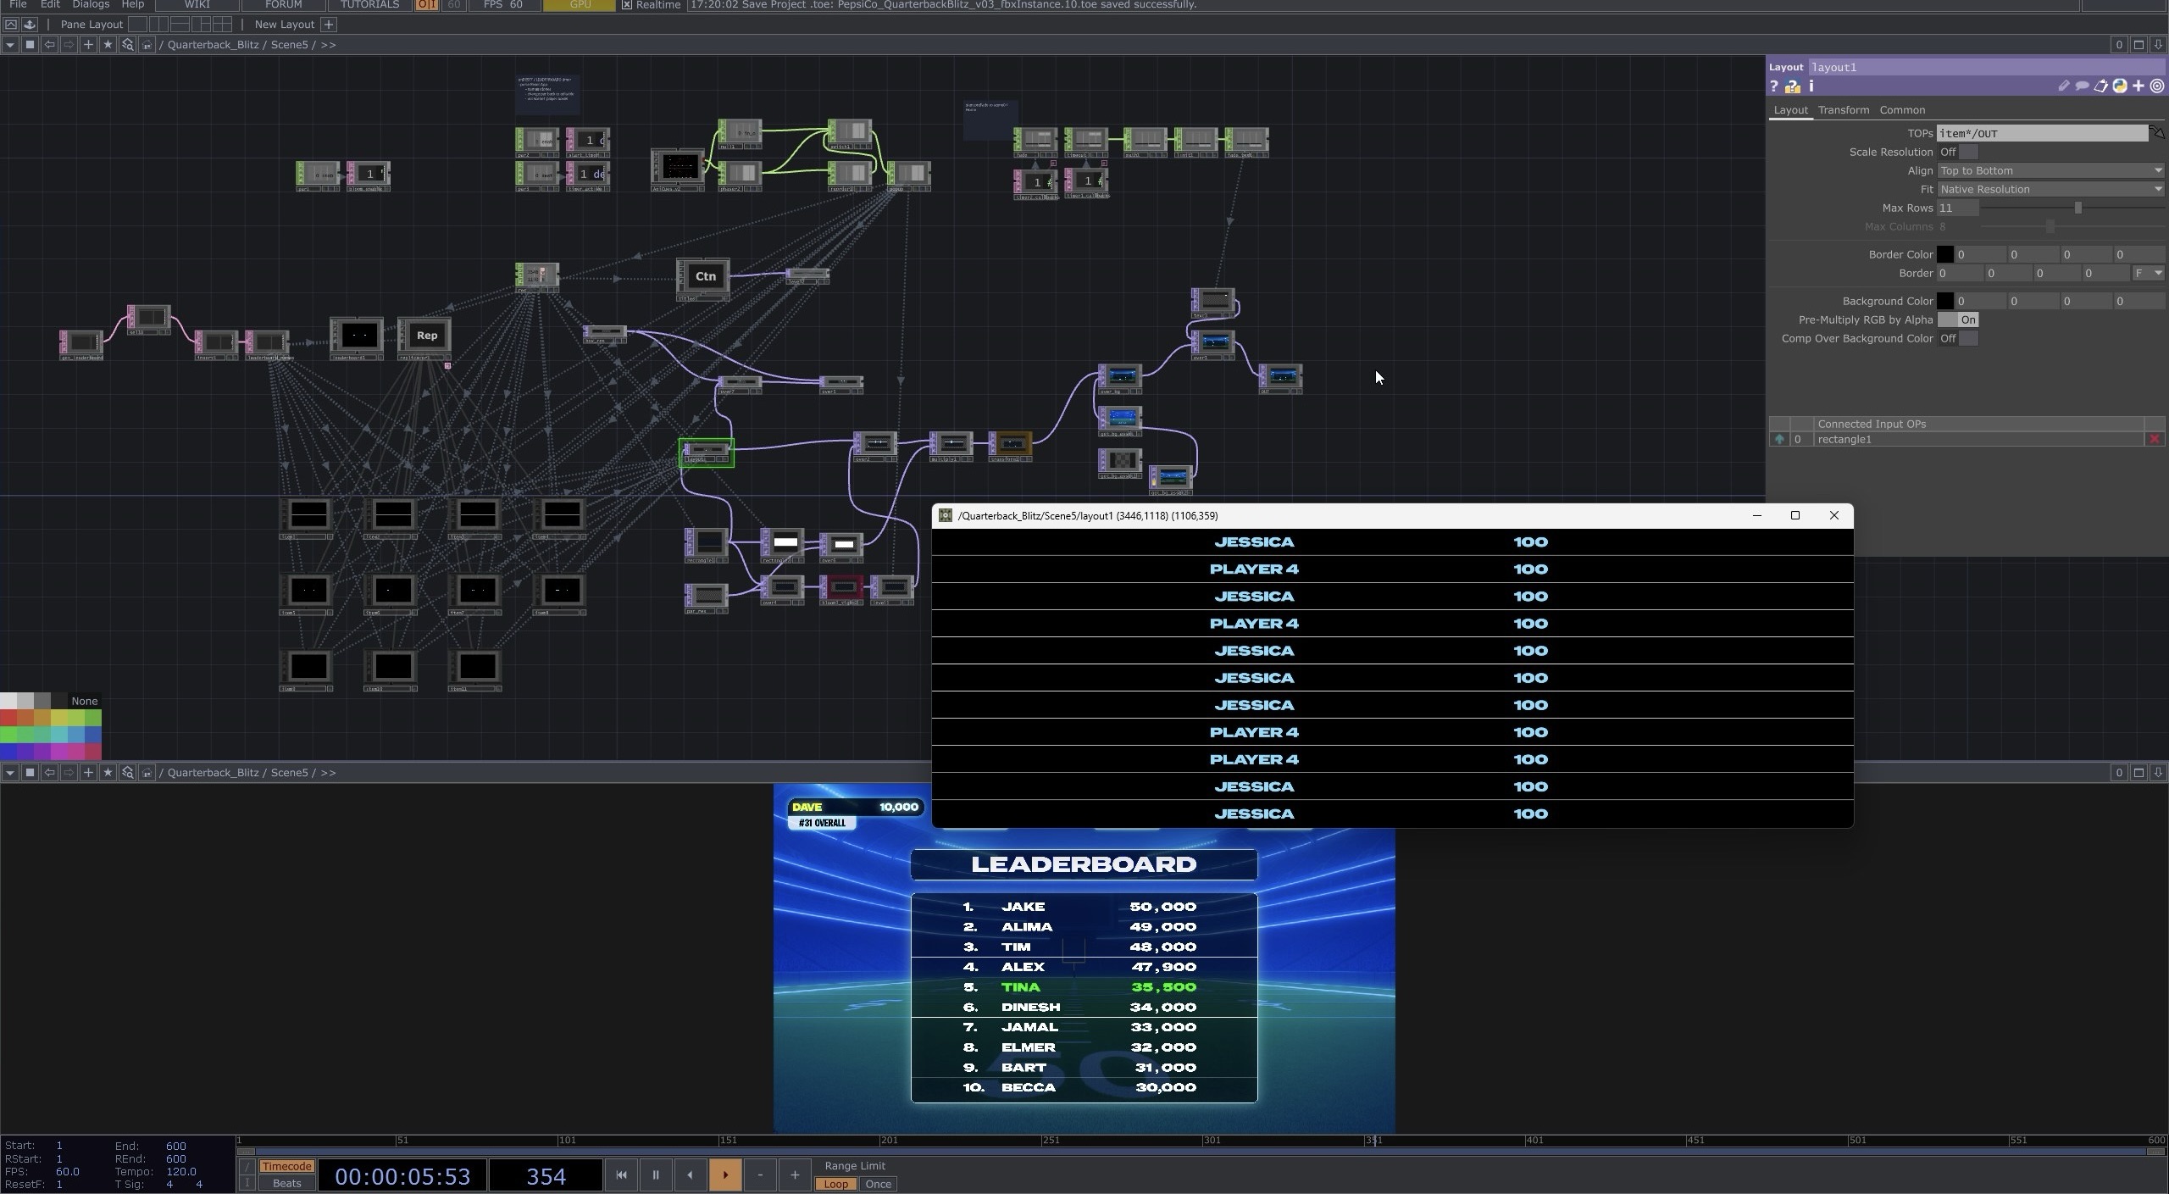Open the Python help icon
This screenshot has height=1194, width=2169.
(x=1792, y=86)
